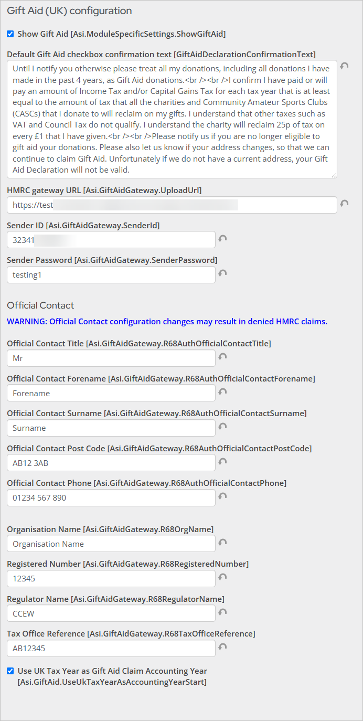Click inside the Gift Aid confirmation text area
The image size is (363, 721).
coord(172,119)
